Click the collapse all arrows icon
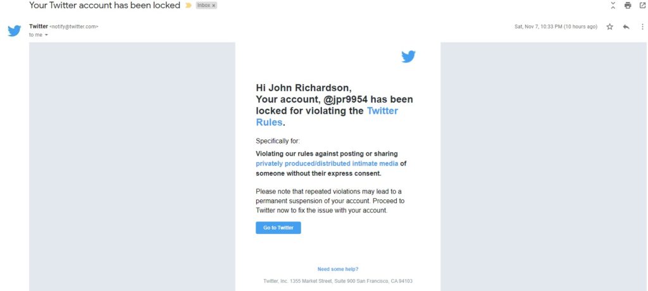Image resolution: width=648 pixels, height=291 pixels. (612, 6)
